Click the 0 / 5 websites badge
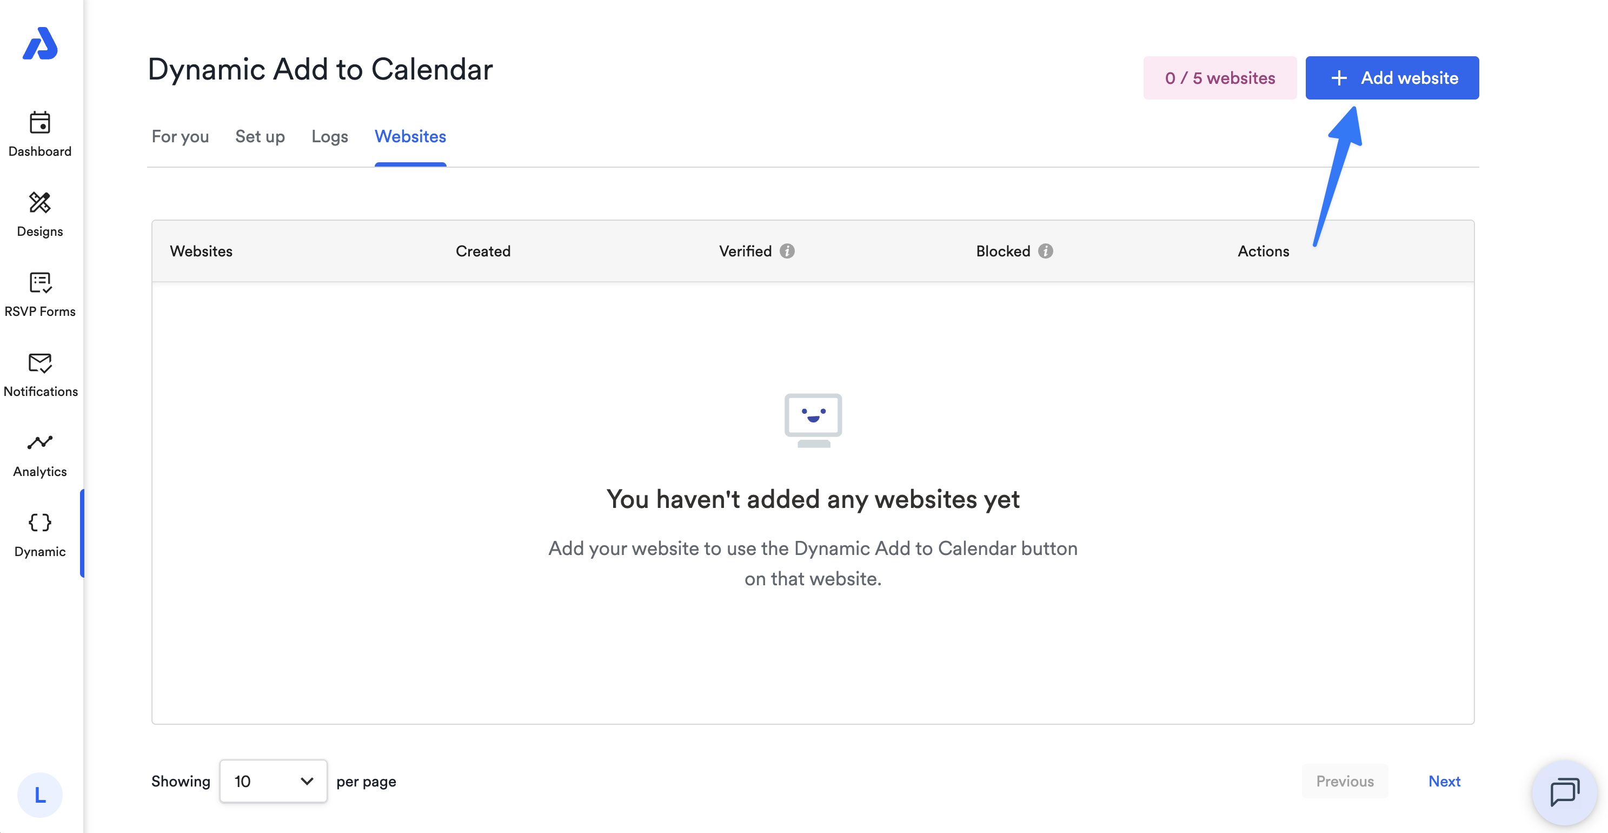 tap(1220, 78)
